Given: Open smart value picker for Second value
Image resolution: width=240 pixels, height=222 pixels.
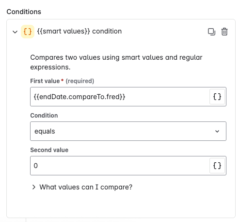Looking at the screenshot, I should (x=217, y=166).
